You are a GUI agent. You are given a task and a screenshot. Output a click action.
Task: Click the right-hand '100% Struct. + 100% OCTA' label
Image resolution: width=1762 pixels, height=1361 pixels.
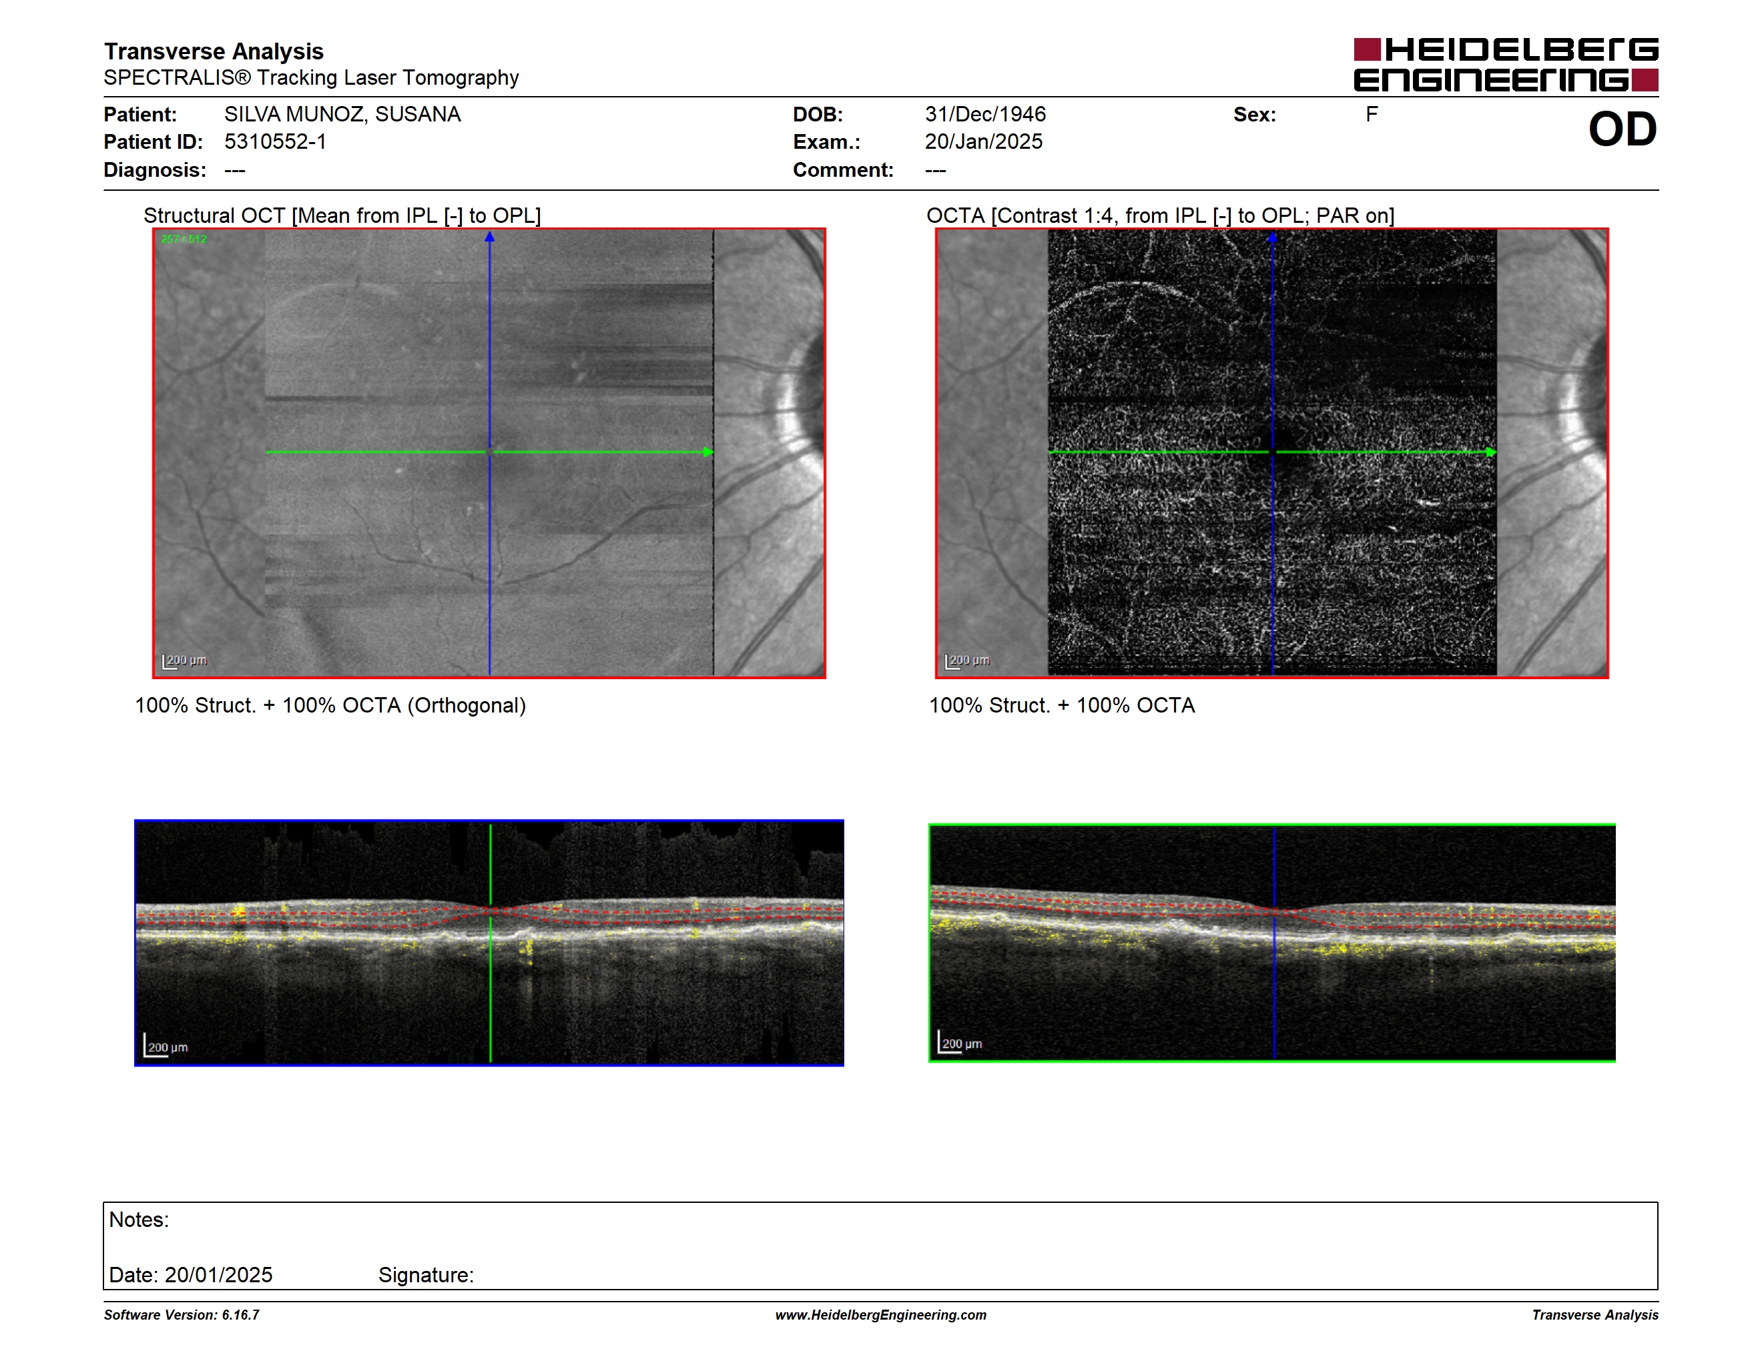click(1062, 705)
